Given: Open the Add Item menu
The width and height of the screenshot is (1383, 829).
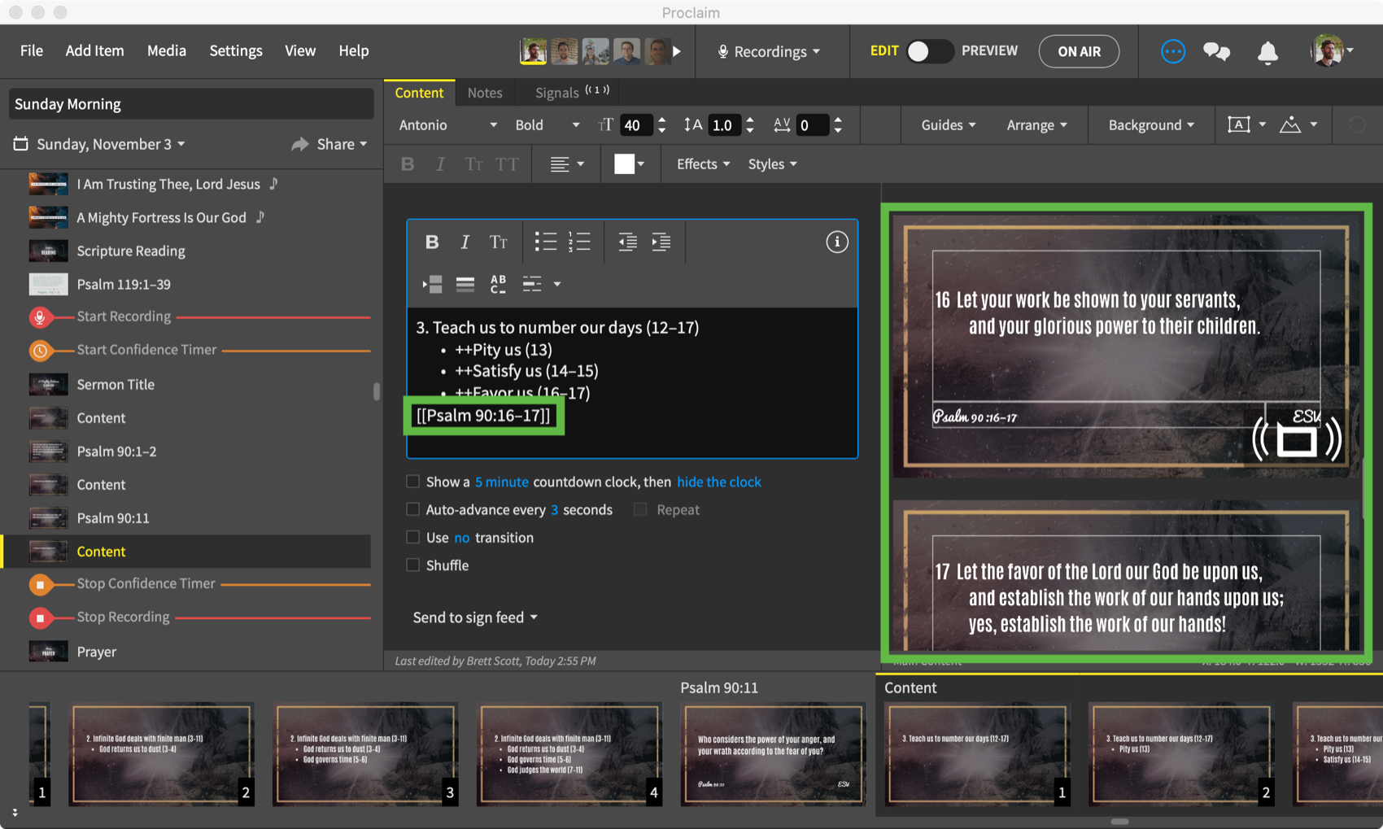Looking at the screenshot, I should (x=94, y=50).
